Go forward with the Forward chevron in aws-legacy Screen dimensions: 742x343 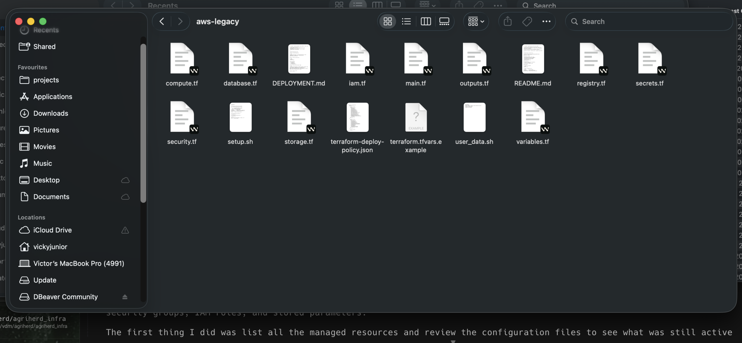pos(180,21)
